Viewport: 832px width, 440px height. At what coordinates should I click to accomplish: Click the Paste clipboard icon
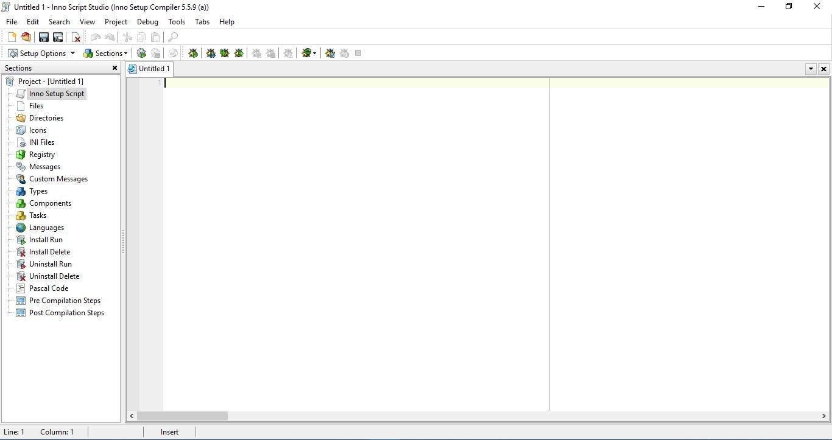[x=155, y=37]
